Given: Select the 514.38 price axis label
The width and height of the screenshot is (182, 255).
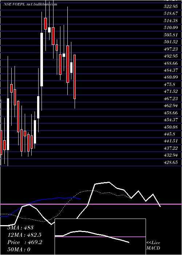Looking at the screenshot, I should click(171, 21).
